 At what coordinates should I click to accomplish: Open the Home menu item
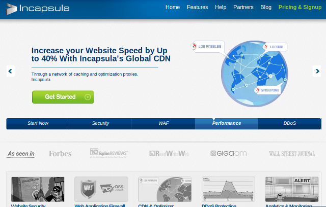[x=173, y=8]
